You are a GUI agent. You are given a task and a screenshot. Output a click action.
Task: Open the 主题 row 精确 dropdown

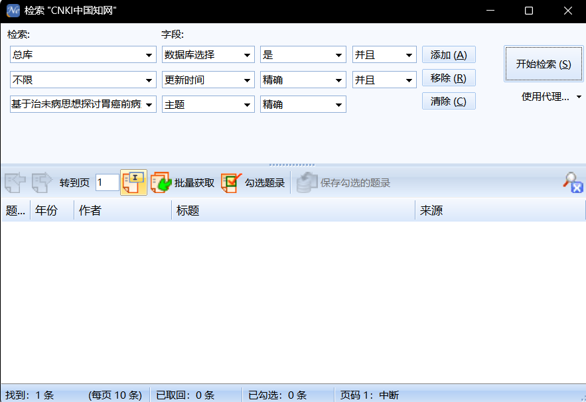point(338,105)
